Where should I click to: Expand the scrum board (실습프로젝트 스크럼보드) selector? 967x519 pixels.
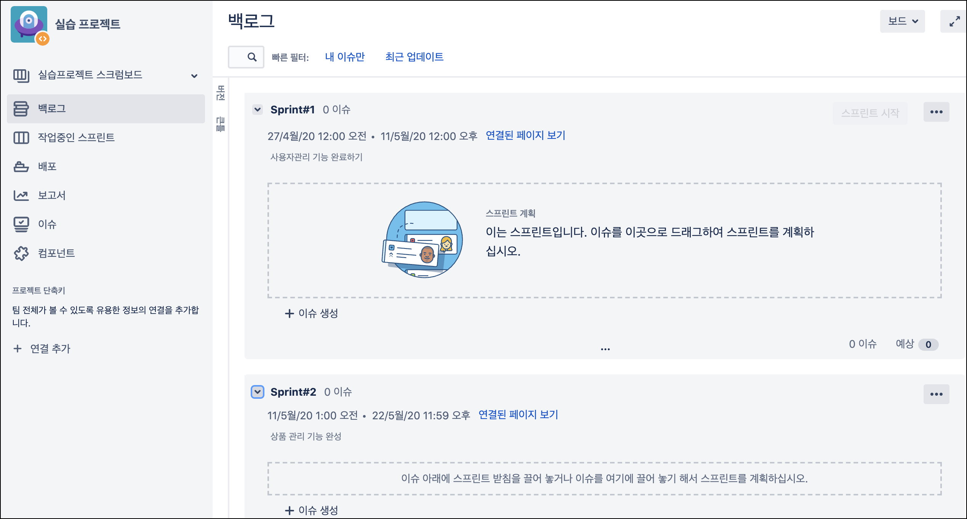(x=194, y=76)
